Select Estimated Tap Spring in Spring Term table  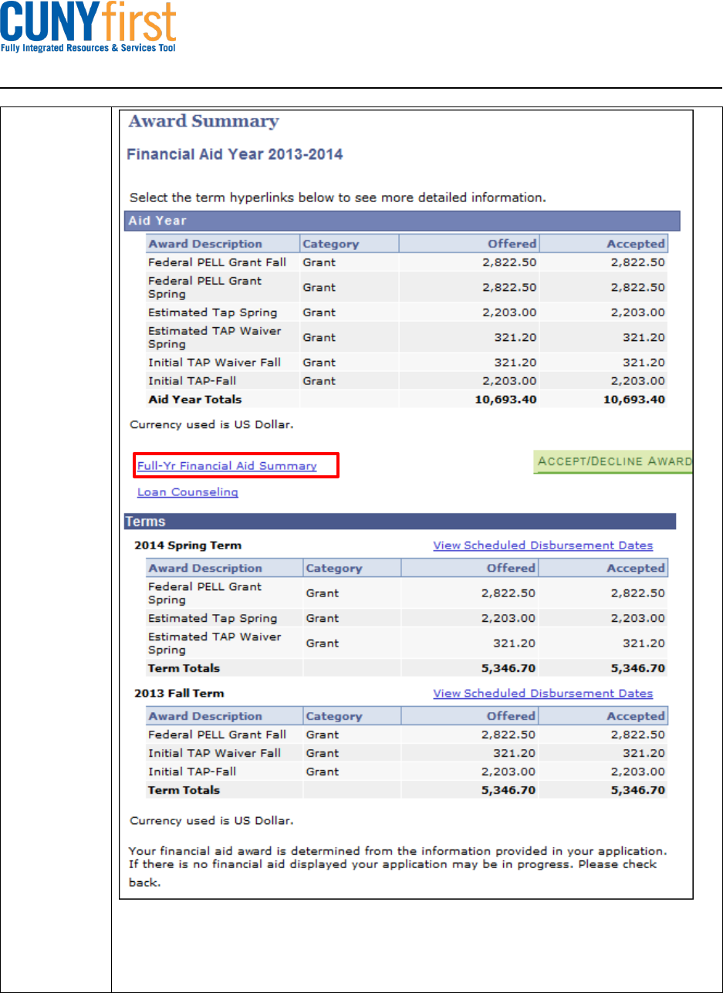click(212, 619)
